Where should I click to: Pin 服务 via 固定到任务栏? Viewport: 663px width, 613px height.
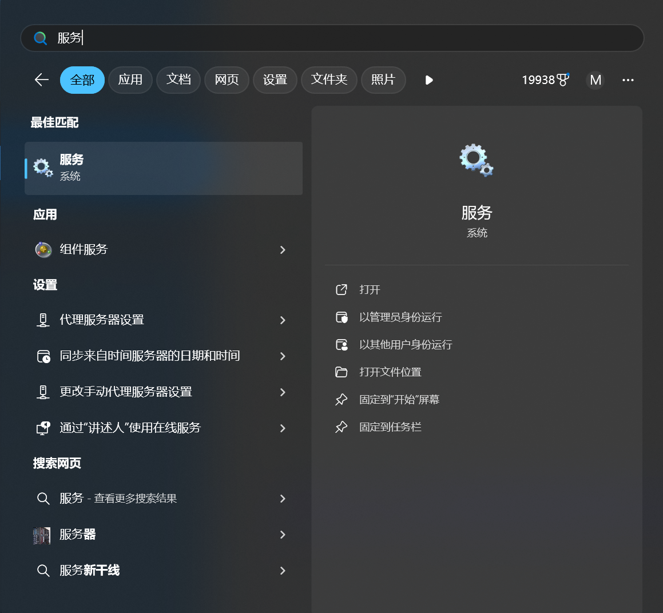pyautogui.click(x=390, y=427)
